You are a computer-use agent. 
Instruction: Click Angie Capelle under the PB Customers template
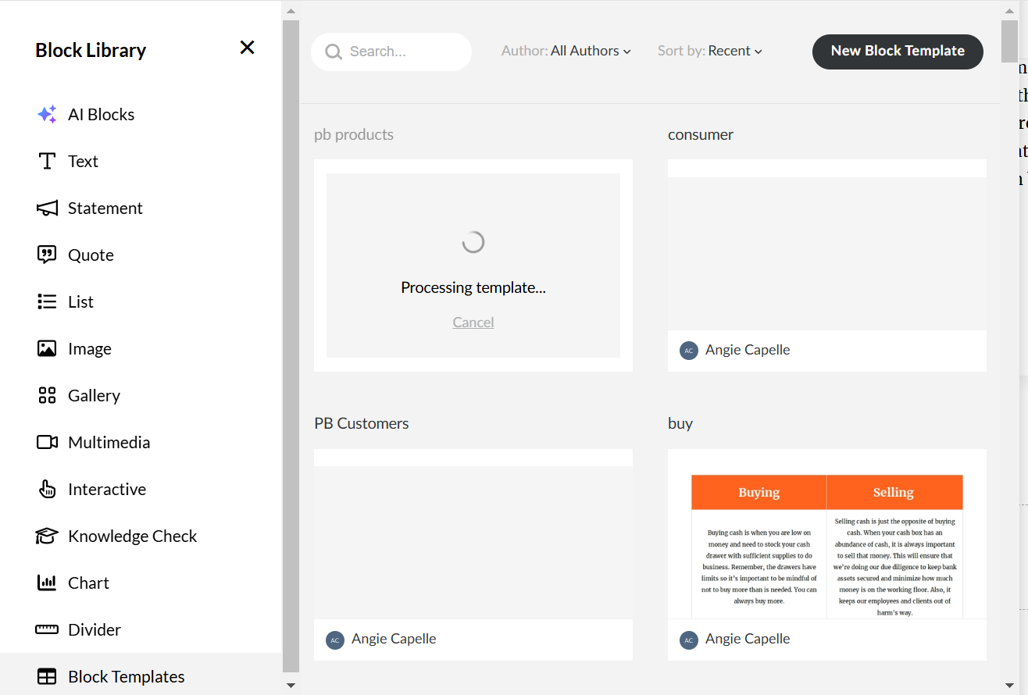394,639
